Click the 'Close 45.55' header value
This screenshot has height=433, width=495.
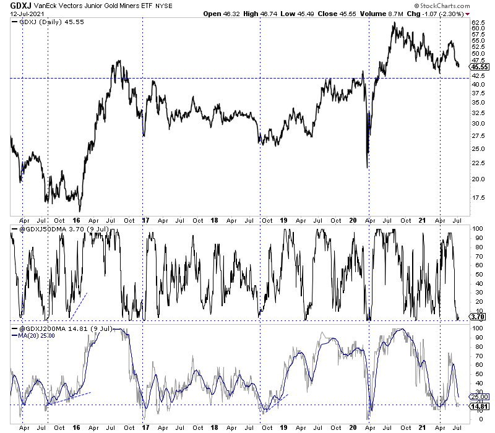point(337,14)
